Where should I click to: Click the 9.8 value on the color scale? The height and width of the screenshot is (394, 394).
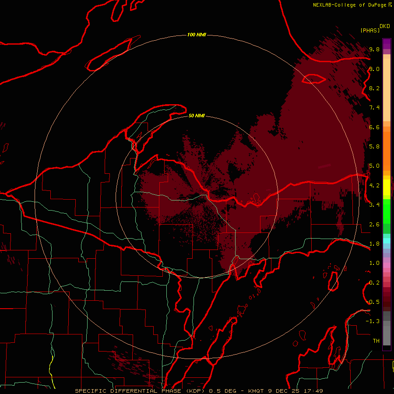[374, 49]
